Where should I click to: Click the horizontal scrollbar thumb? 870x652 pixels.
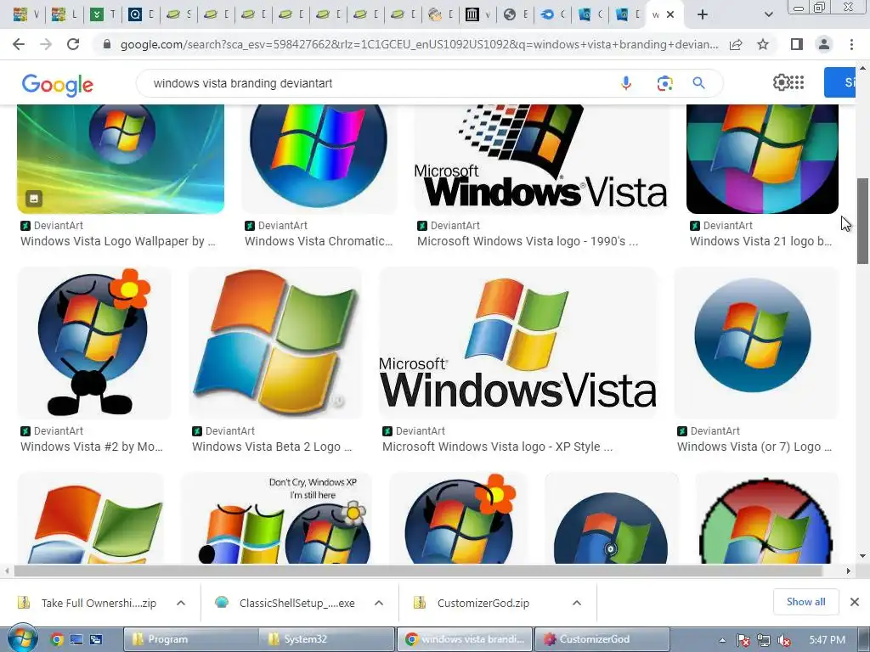[x=418, y=570]
